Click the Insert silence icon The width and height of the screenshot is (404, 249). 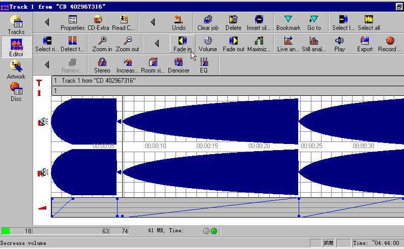(x=259, y=19)
